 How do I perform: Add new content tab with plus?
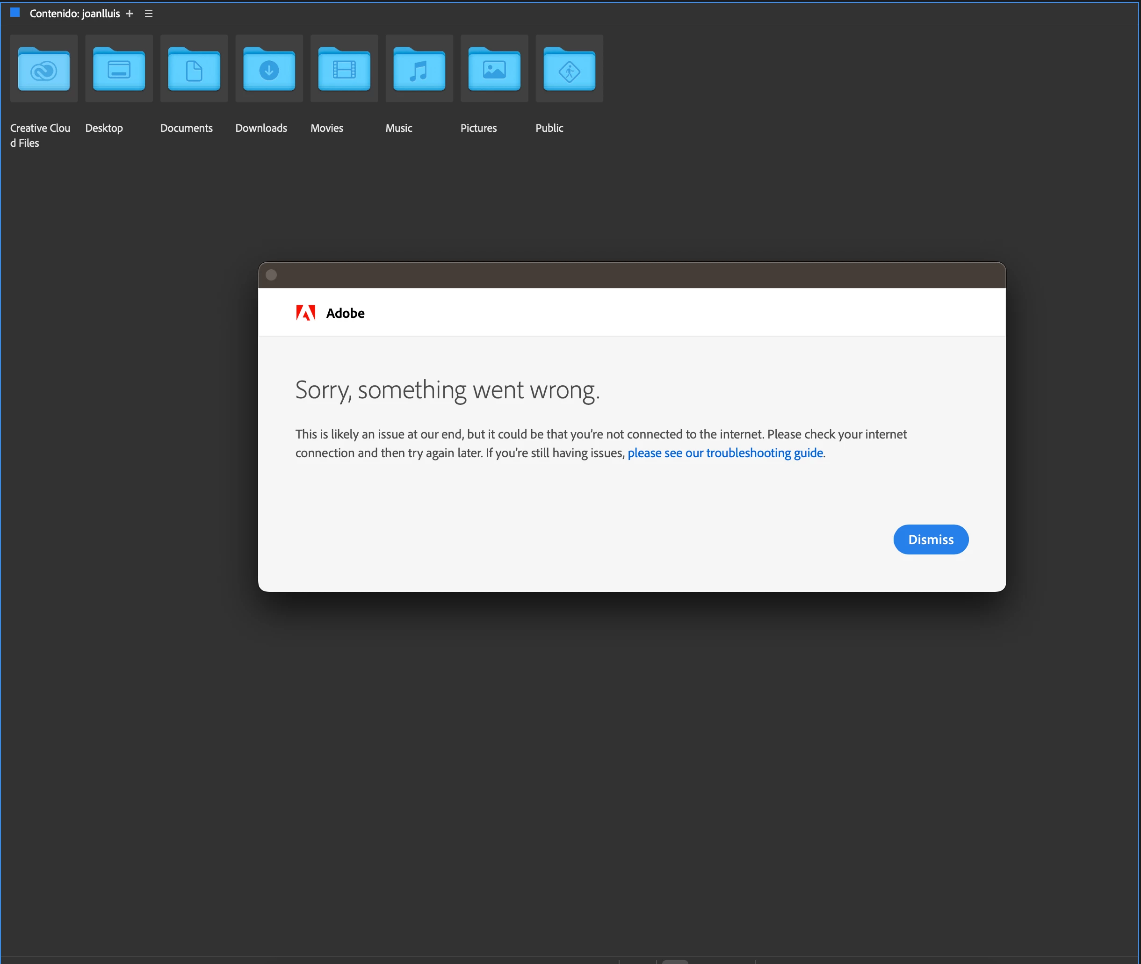click(130, 14)
